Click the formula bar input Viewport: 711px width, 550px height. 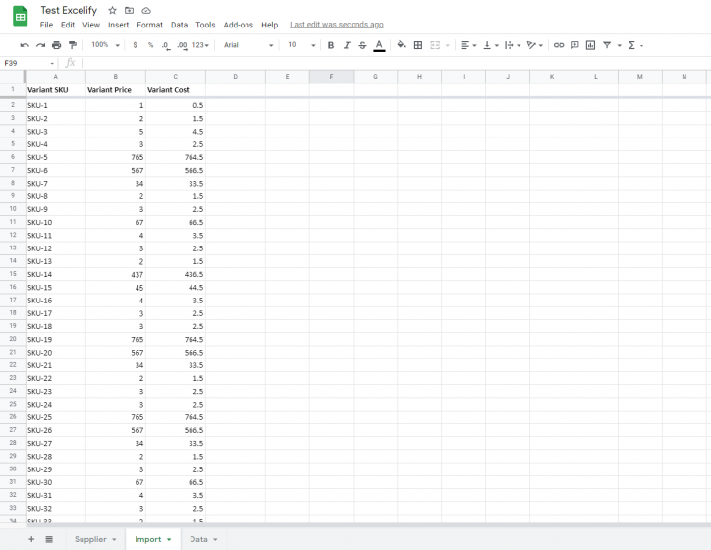[395, 63]
